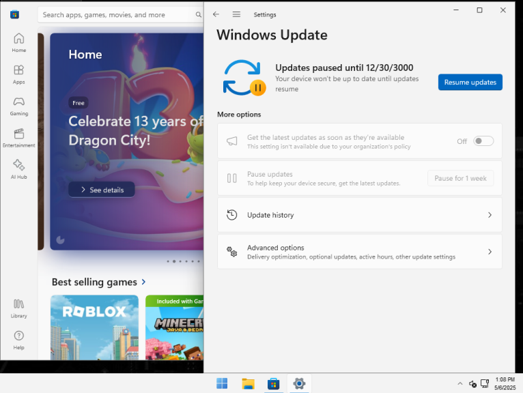This screenshot has height=393, width=523.
Task: Click previous banner card at carousel edge
Action: click(x=41, y=141)
